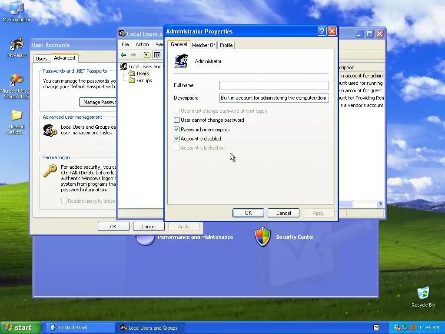Open My Computer desktop icon

[x=17, y=11]
